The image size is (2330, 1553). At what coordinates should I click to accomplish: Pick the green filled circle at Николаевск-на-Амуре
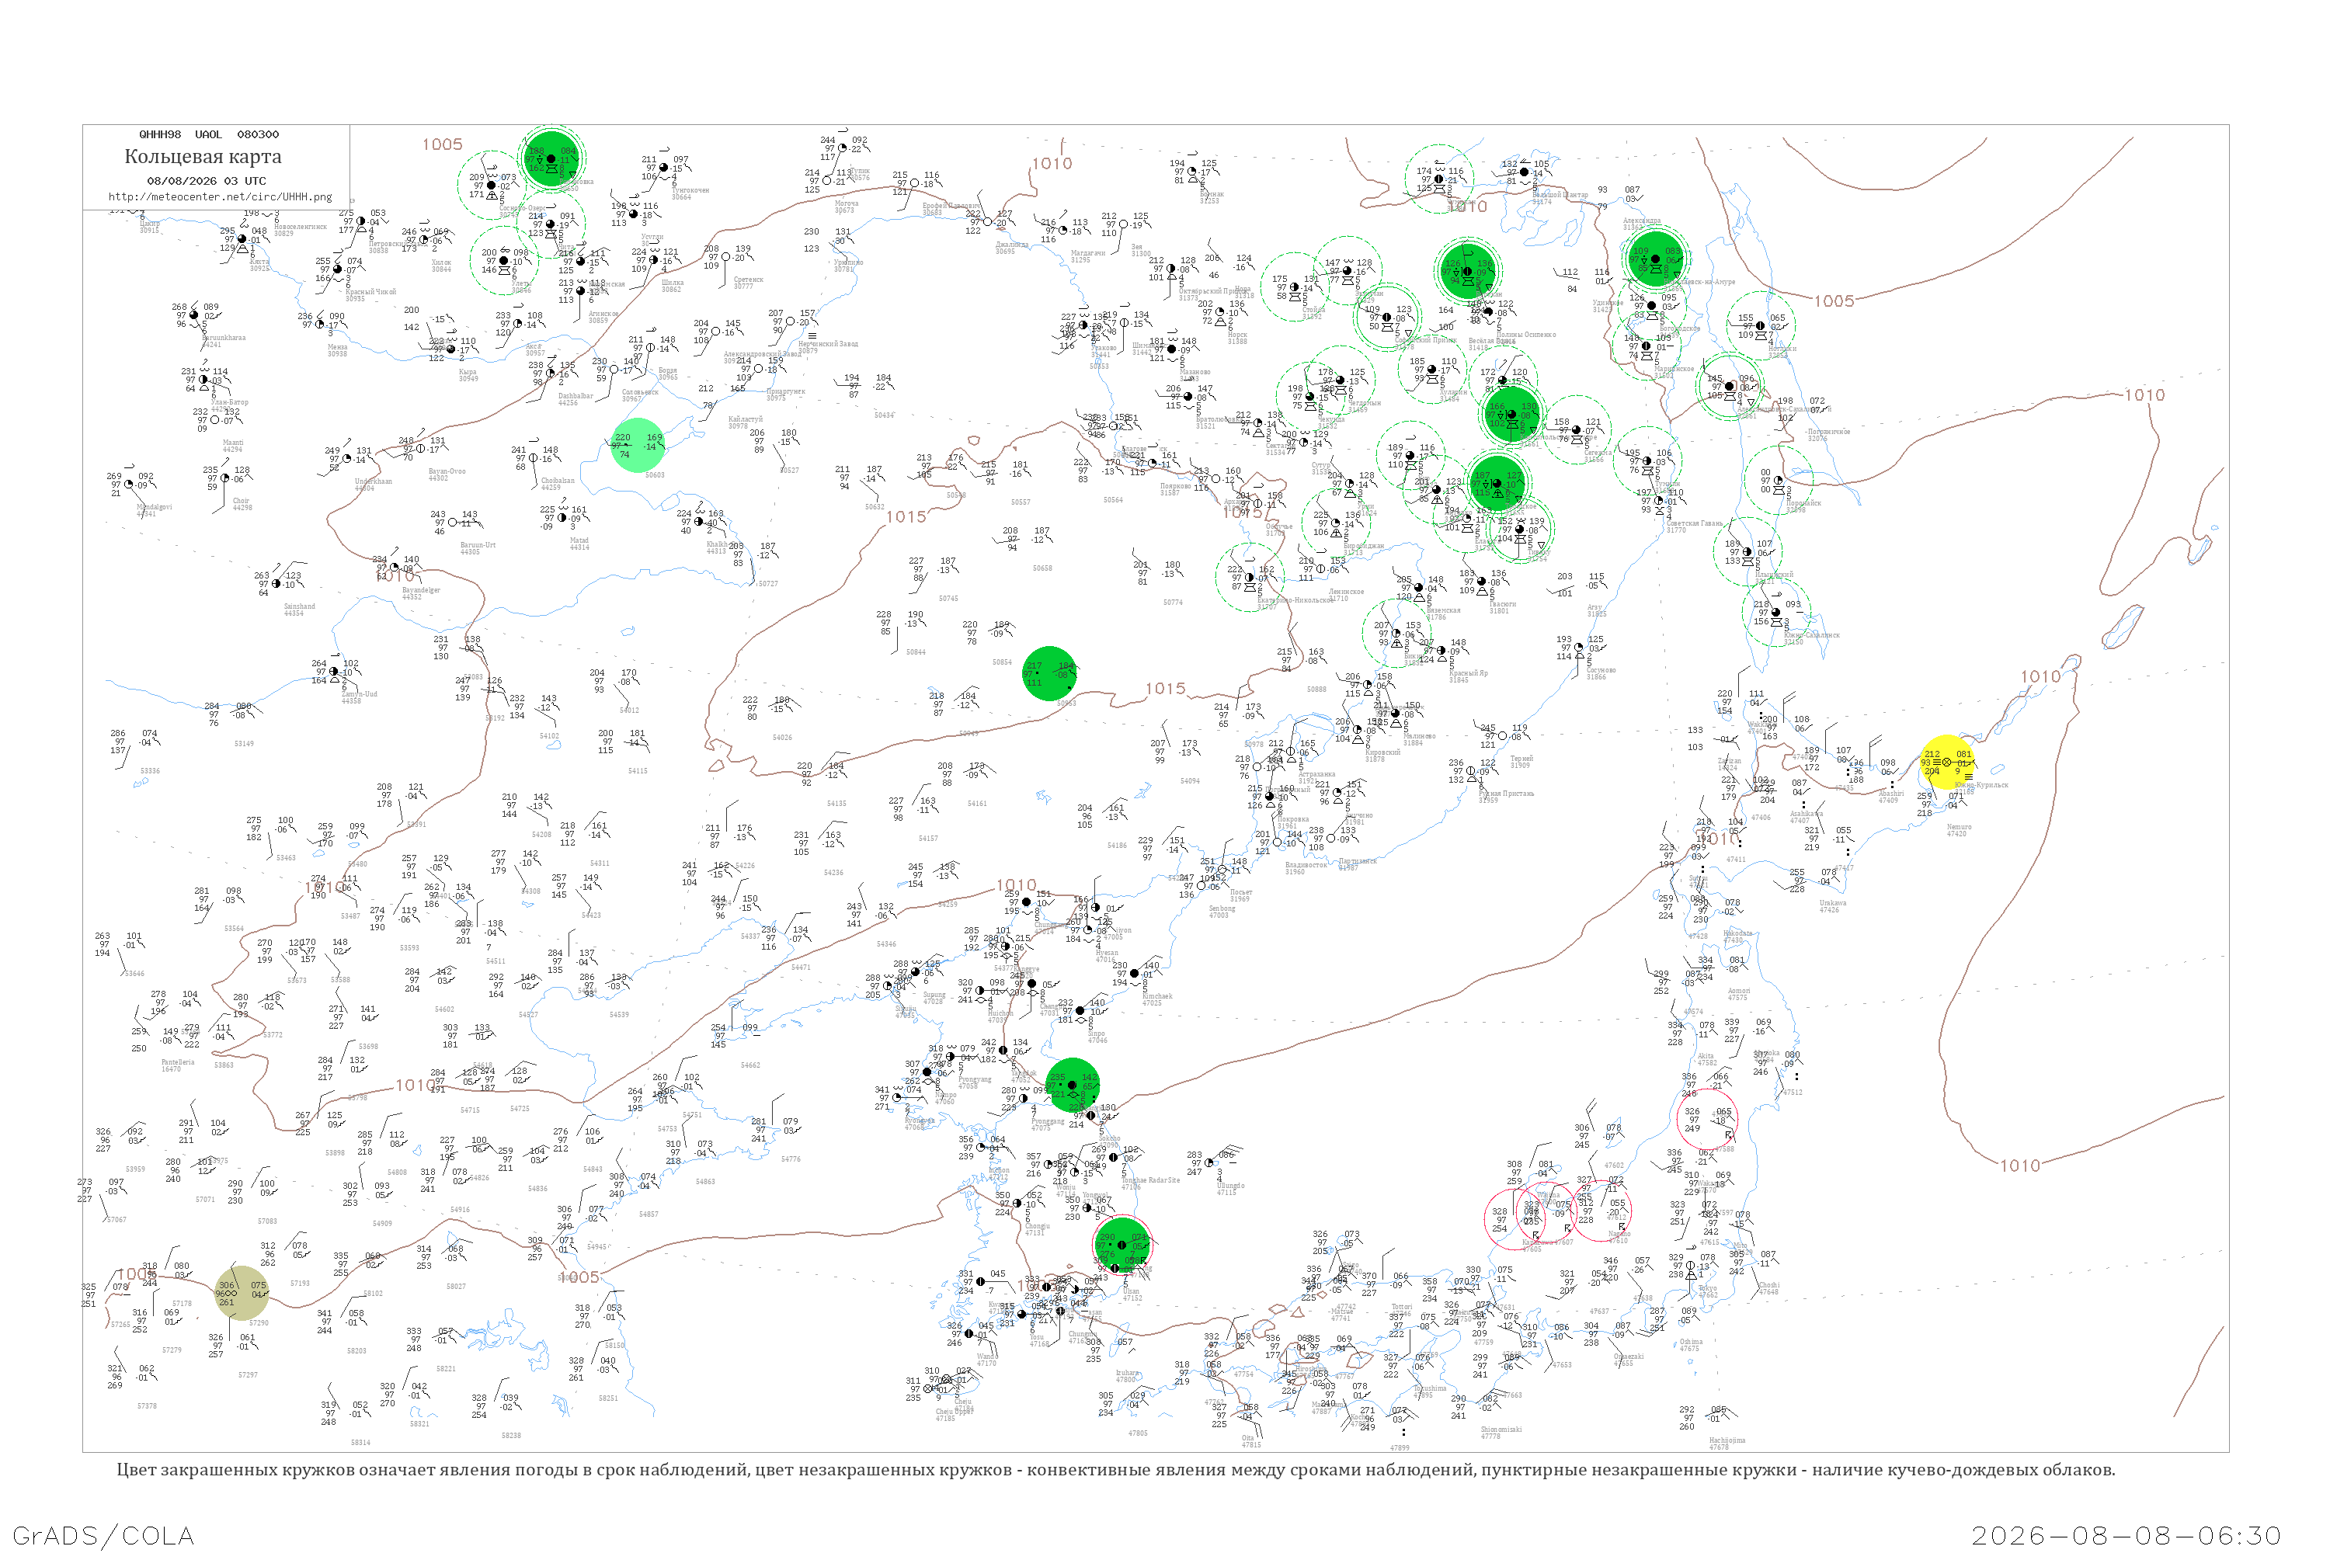(1655, 259)
